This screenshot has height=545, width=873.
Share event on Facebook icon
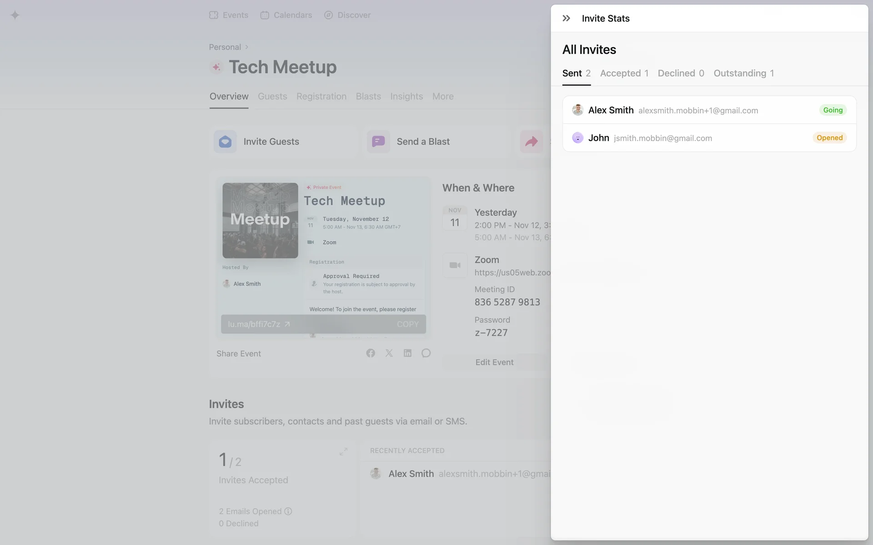(371, 353)
